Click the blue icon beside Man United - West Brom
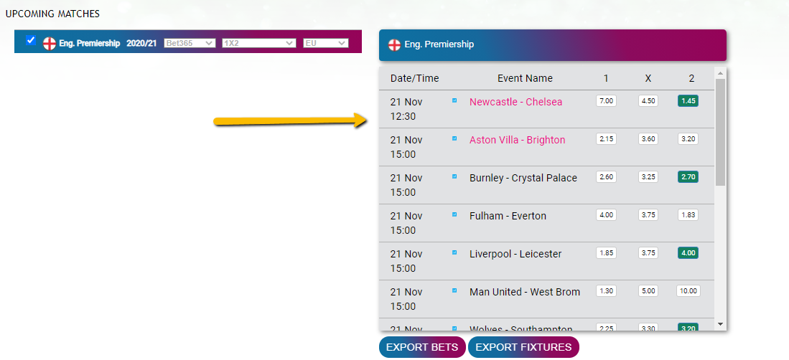789x360 pixels. point(454,290)
